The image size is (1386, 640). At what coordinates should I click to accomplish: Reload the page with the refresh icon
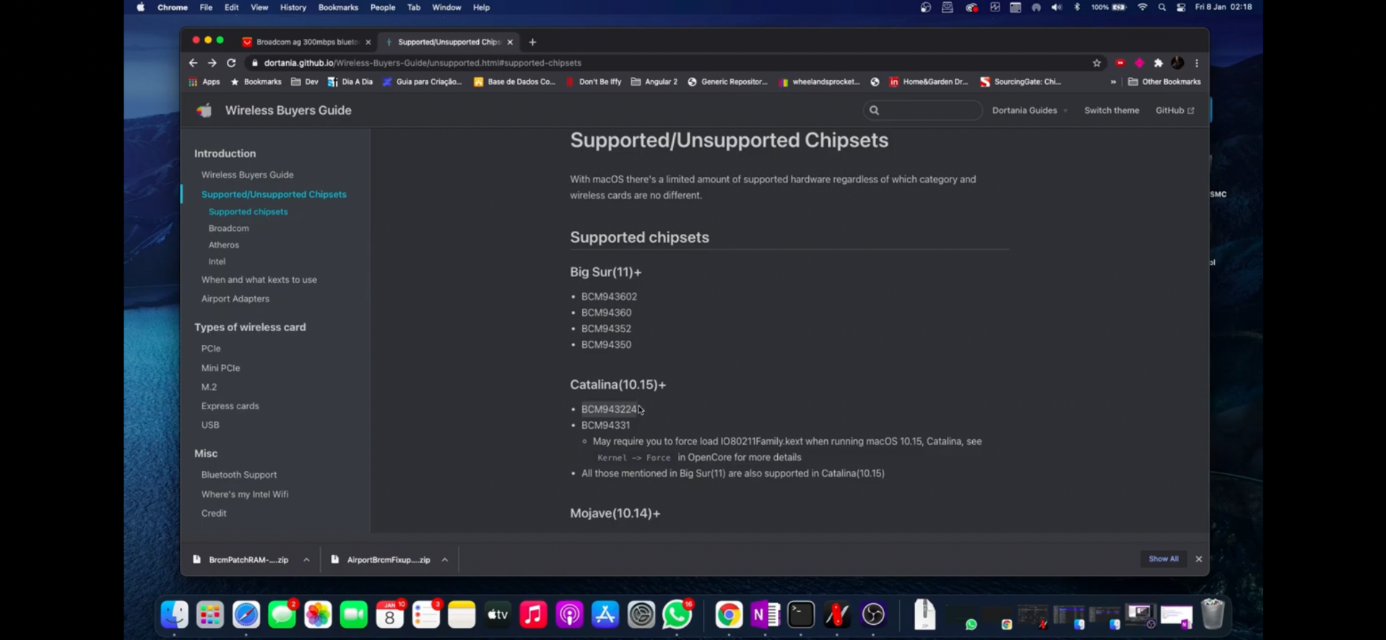[x=231, y=63]
